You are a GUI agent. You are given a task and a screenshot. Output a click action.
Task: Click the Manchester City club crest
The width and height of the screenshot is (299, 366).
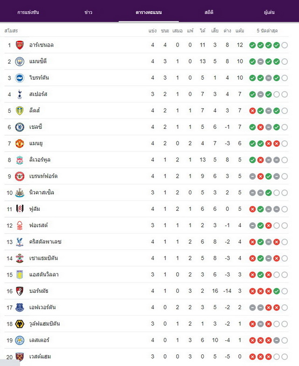(20, 62)
